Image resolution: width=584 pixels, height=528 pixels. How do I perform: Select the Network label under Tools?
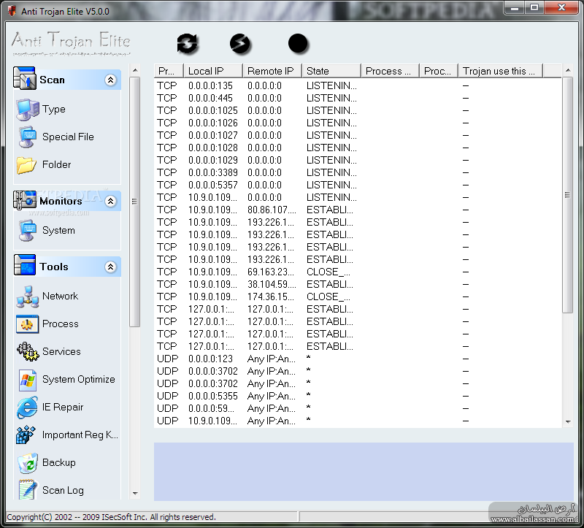(x=61, y=296)
